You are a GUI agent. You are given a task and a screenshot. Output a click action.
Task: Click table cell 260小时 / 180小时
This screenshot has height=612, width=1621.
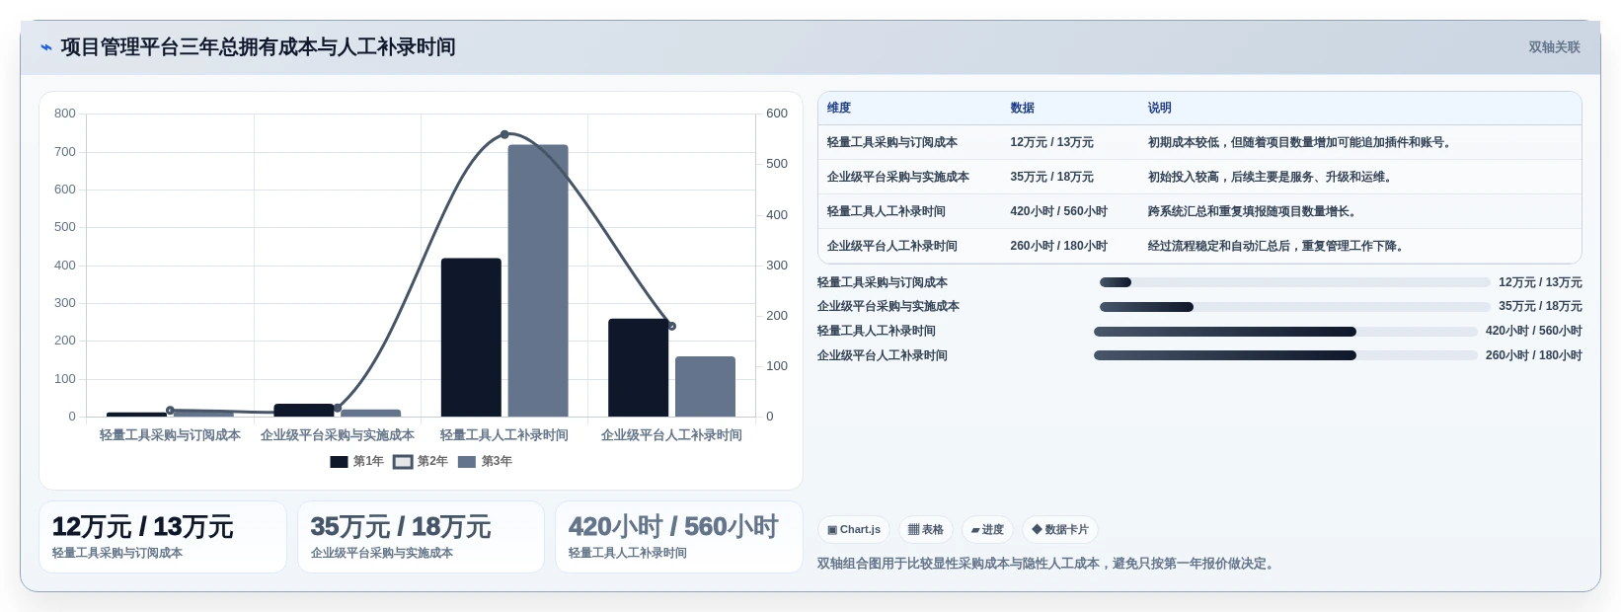coord(1058,246)
